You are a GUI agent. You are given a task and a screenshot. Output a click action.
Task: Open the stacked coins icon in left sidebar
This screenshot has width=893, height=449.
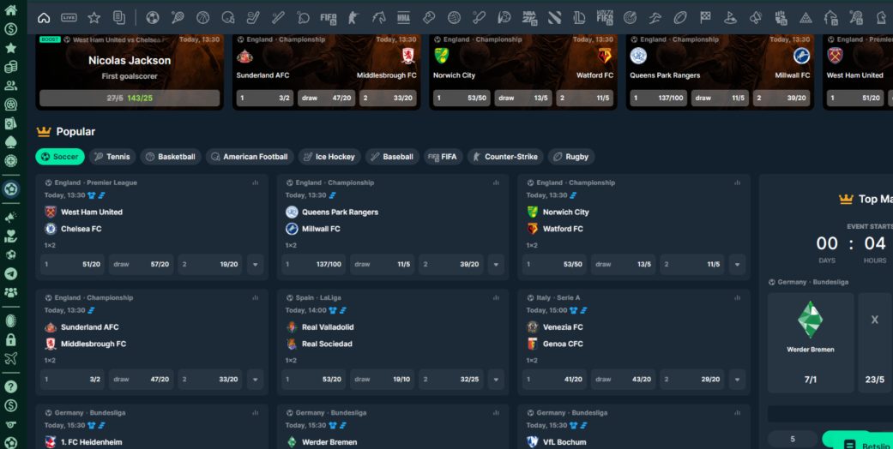tap(11, 67)
